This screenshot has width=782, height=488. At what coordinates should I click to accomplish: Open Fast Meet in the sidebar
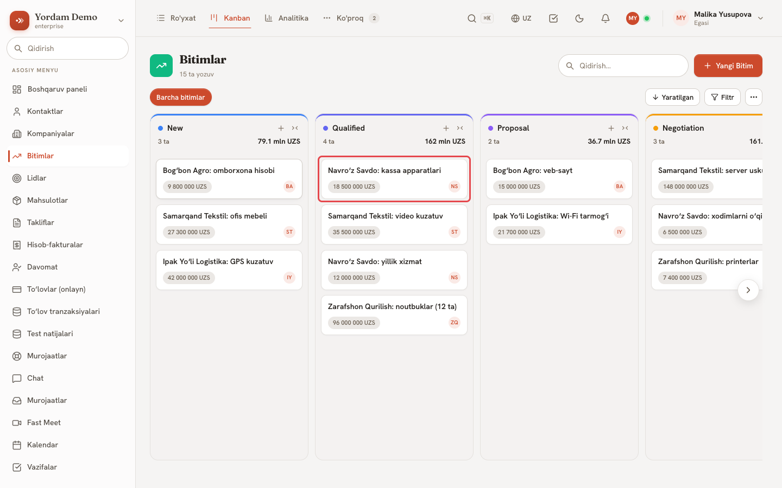68,422
